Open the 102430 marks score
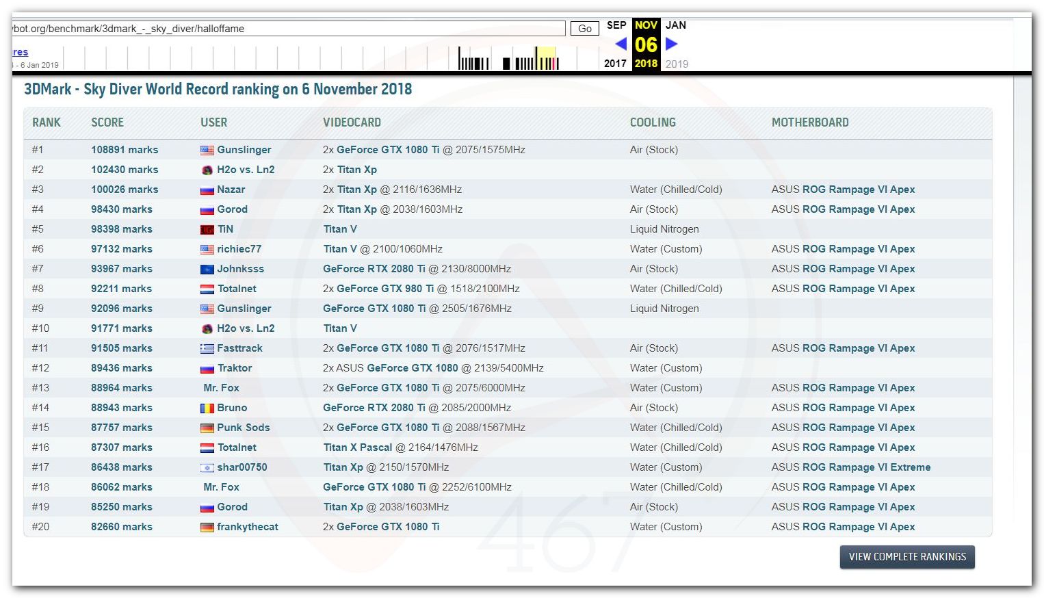This screenshot has height=598, width=1044. 125,170
